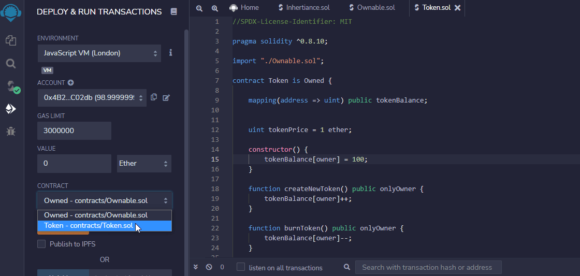Click the SPDX-License-Identifier comment line
Screen dimensions: 580x276
point(292,21)
